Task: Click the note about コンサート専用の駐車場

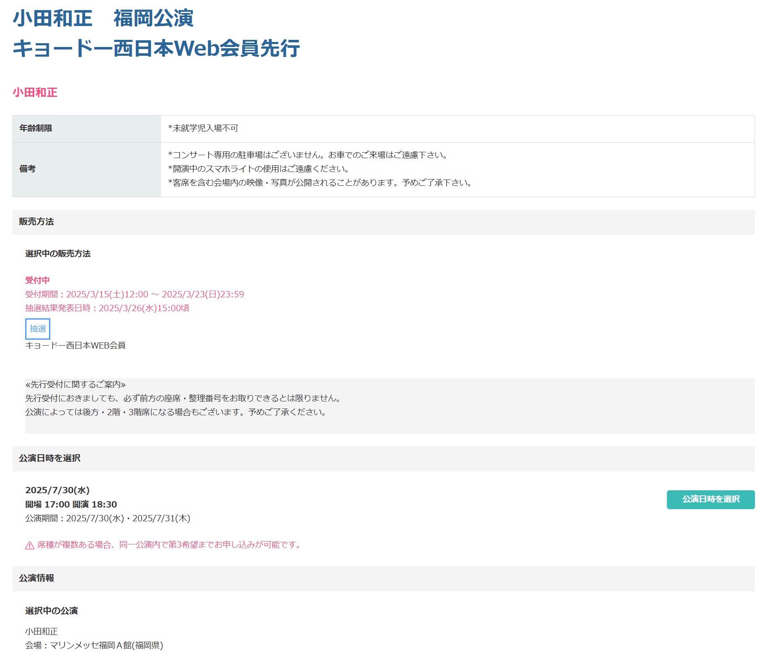Action: (309, 155)
